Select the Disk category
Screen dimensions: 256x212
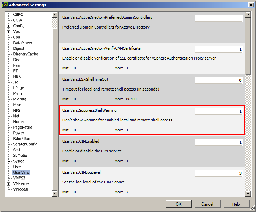pyautogui.click(x=17, y=60)
